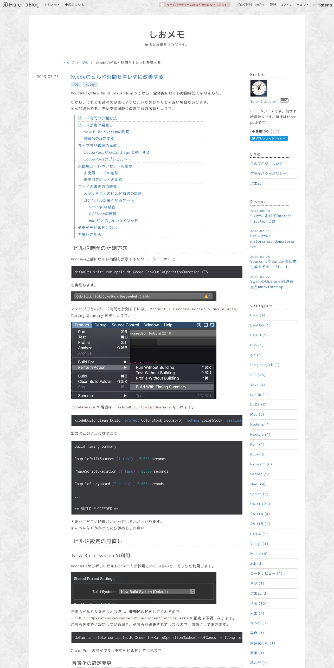Open category RxSwift (6)
This screenshot has width=334, height=668.
[261, 464]
